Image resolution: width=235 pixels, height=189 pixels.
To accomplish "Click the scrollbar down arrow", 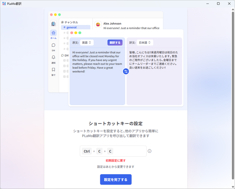I will coord(233,187).
